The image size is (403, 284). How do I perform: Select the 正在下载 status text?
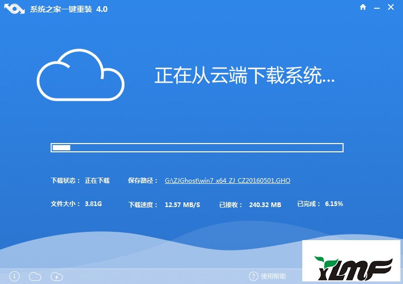point(97,181)
